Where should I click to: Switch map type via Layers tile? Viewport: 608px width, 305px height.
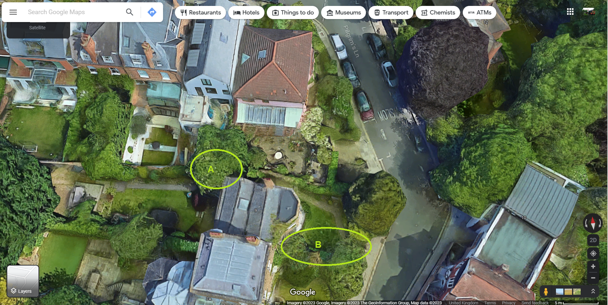23,281
